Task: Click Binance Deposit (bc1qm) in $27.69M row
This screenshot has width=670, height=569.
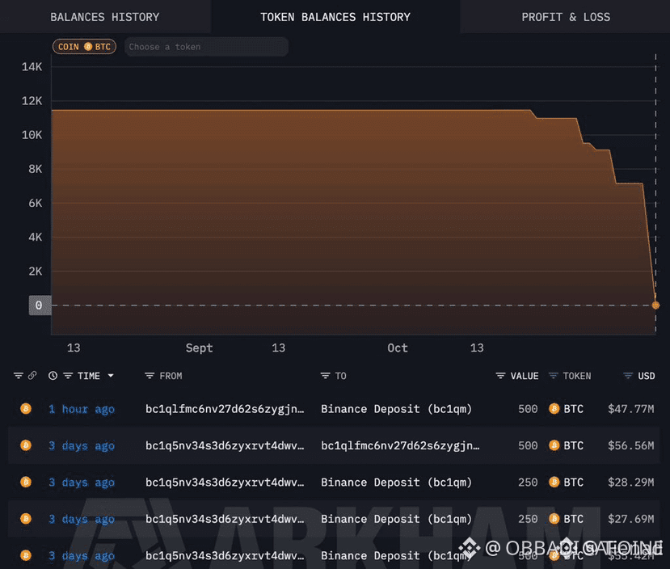Action: coord(397,520)
